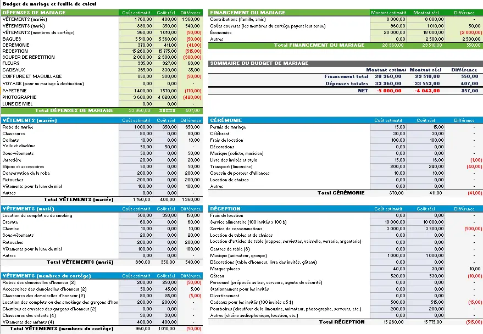The image size is (483, 334).
Task: Select the "Permis de mariage" item
Action: (228, 127)
